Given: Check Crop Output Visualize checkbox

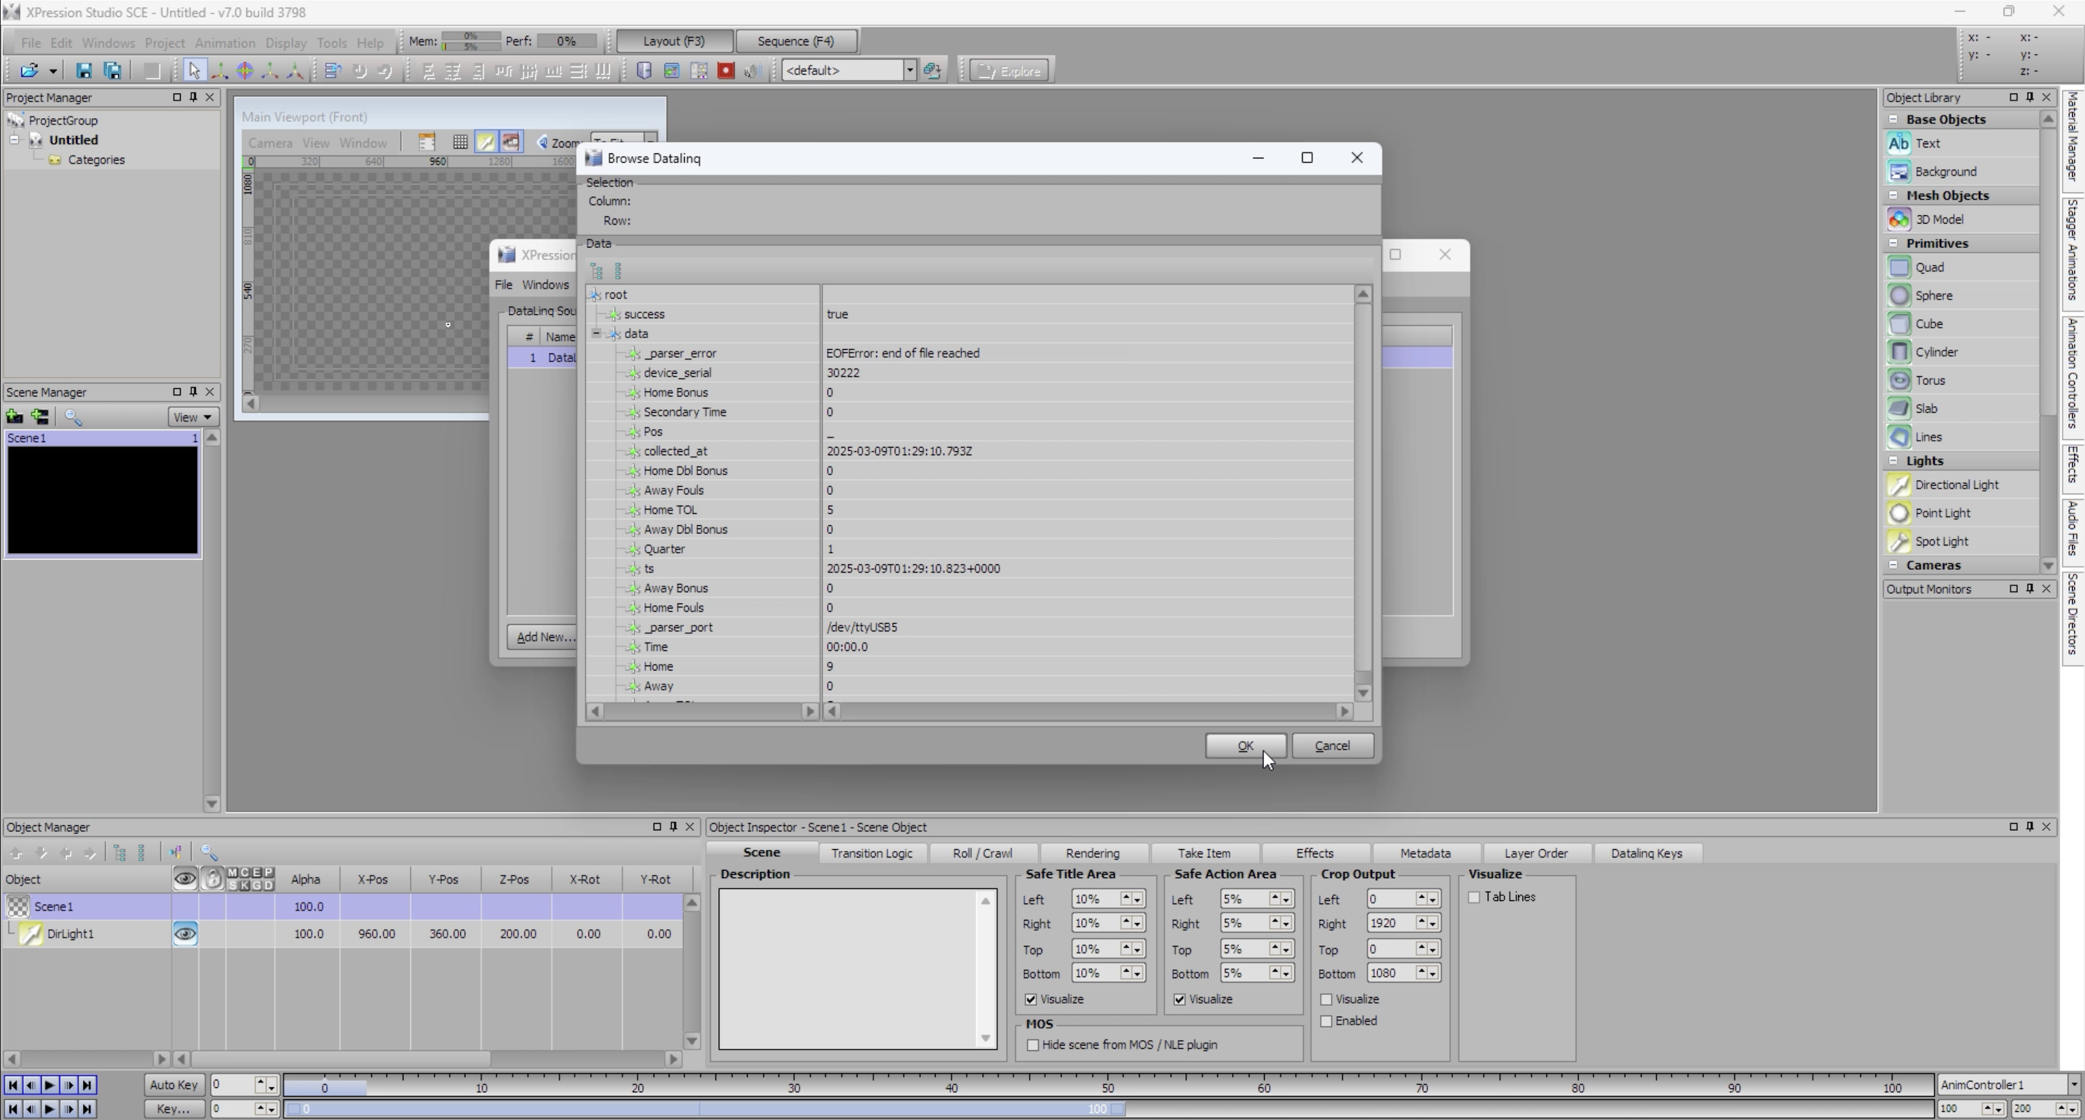Looking at the screenshot, I should coord(1326,999).
